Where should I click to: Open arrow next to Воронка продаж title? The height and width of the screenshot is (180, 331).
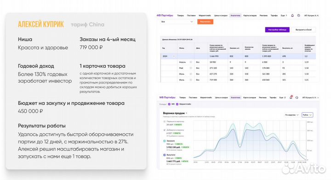pyautogui.click(x=187, y=113)
